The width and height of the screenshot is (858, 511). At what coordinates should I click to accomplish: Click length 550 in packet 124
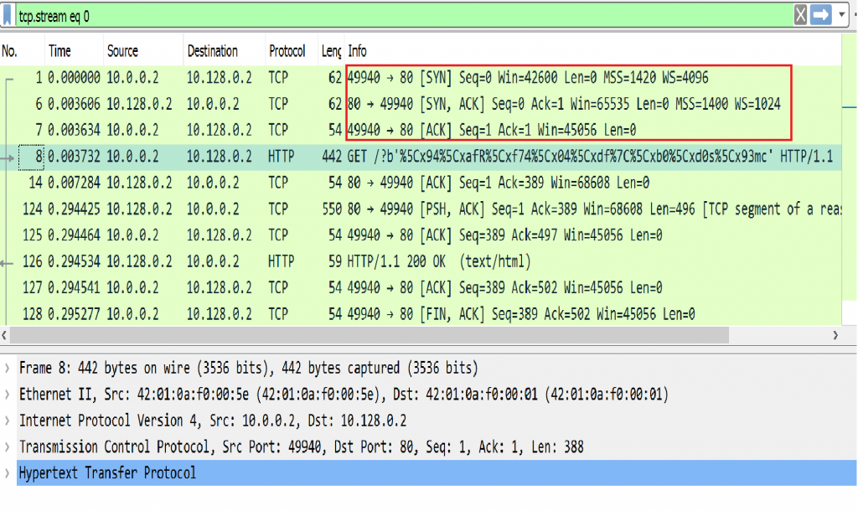pyautogui.click(x=332, y=209)
